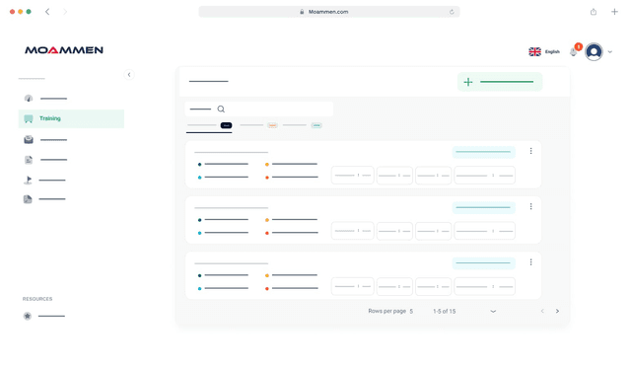
Task: Select the tab with teal badge
Action: click(302, 125)
